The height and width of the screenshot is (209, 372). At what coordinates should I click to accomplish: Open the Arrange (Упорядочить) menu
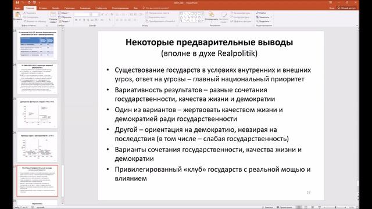tap(211, 17)
